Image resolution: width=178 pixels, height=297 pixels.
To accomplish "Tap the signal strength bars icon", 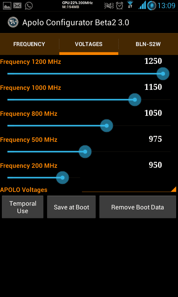I will click(143, 5).
